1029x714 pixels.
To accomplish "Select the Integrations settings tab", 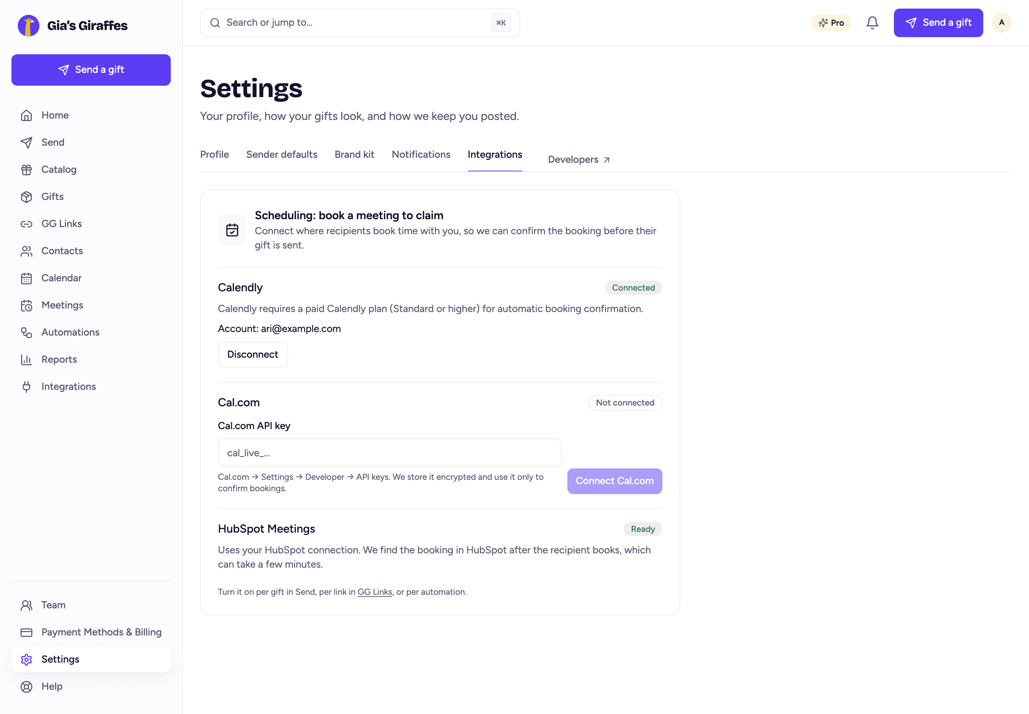I will [x=495, y=155].
